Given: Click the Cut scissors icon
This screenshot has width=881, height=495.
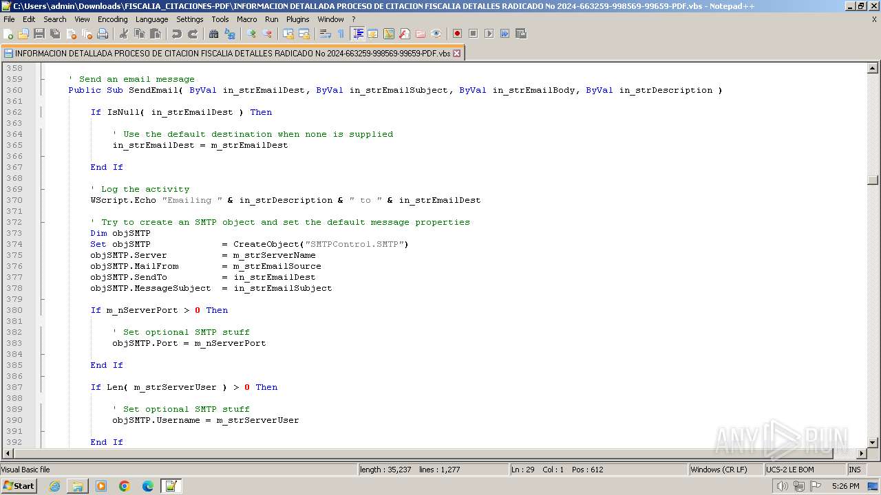Looking at the screenshot, I should pos(124,34).
